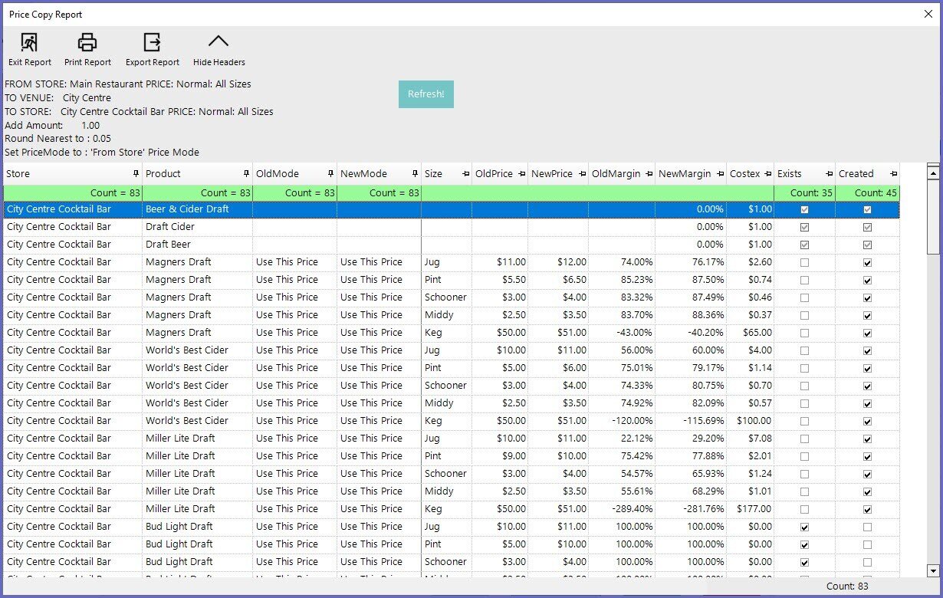Pin the Store column using its pin icon
This screenshot has height=598, width=943.
[x=136, y=174]
